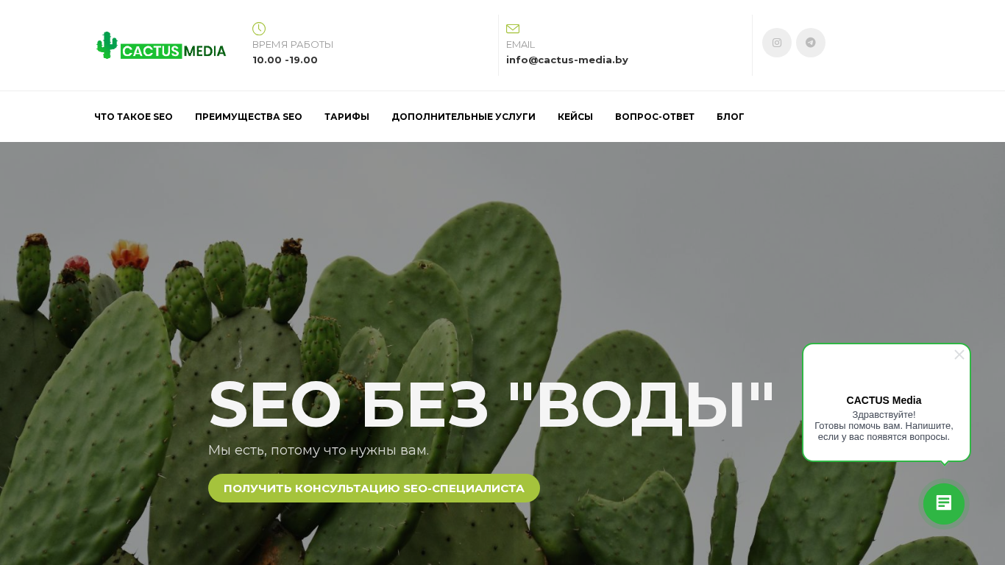Click the clock icon above working hours
The width and height of the screenshot is (1005, 565).
259,29
